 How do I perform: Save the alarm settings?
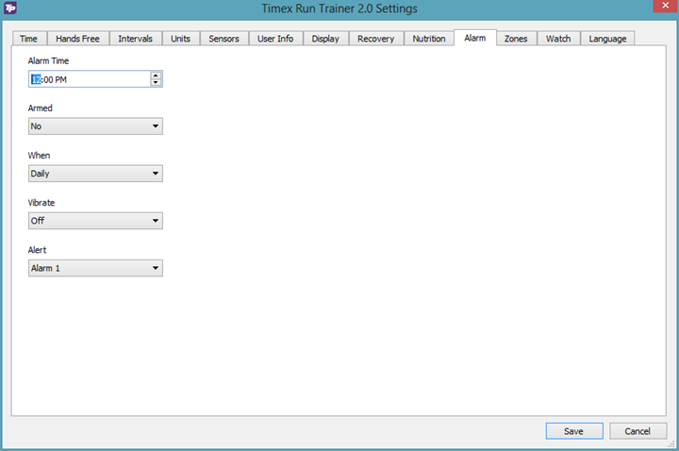click(x=574, y=431)
